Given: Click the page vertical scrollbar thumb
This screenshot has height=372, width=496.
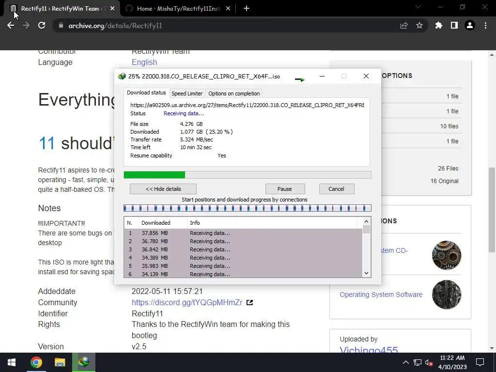Looking at the screenshot, I should point(492,210).
